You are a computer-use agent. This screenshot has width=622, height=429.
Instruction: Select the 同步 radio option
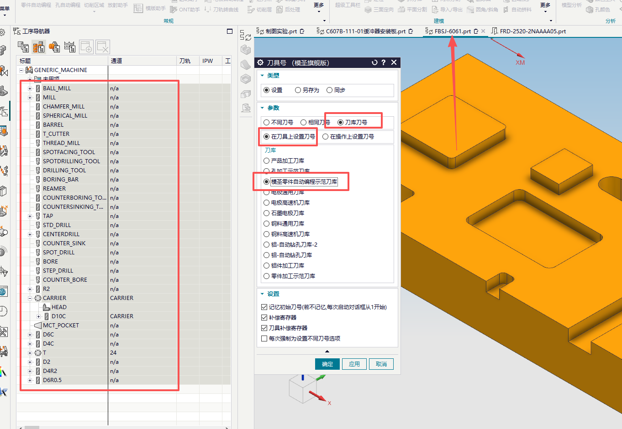329,90
